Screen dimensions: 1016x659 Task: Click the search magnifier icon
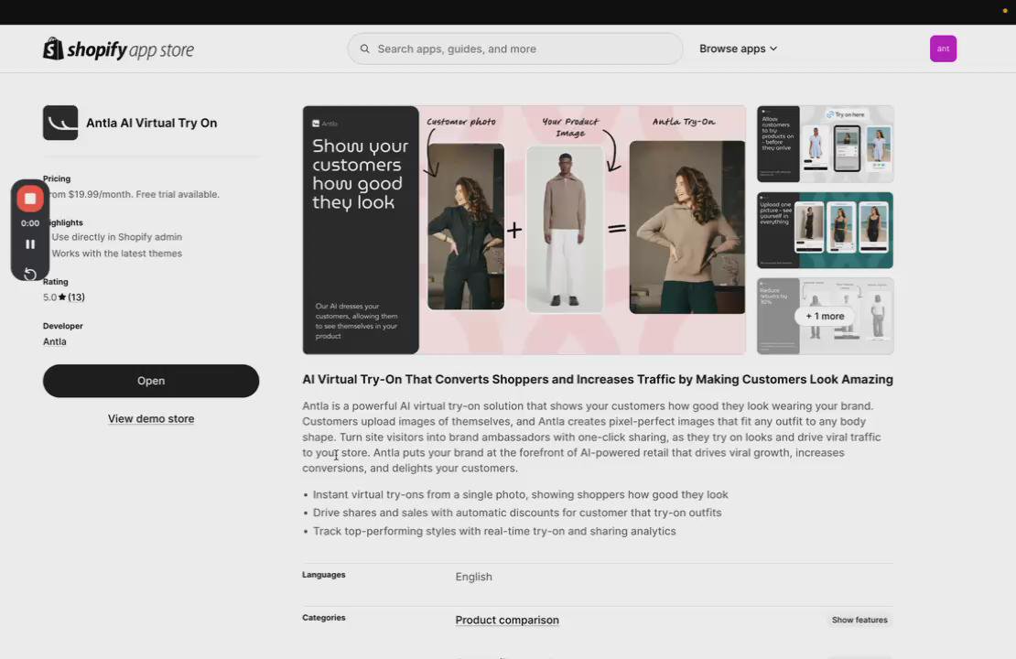[x=365, y=49]
